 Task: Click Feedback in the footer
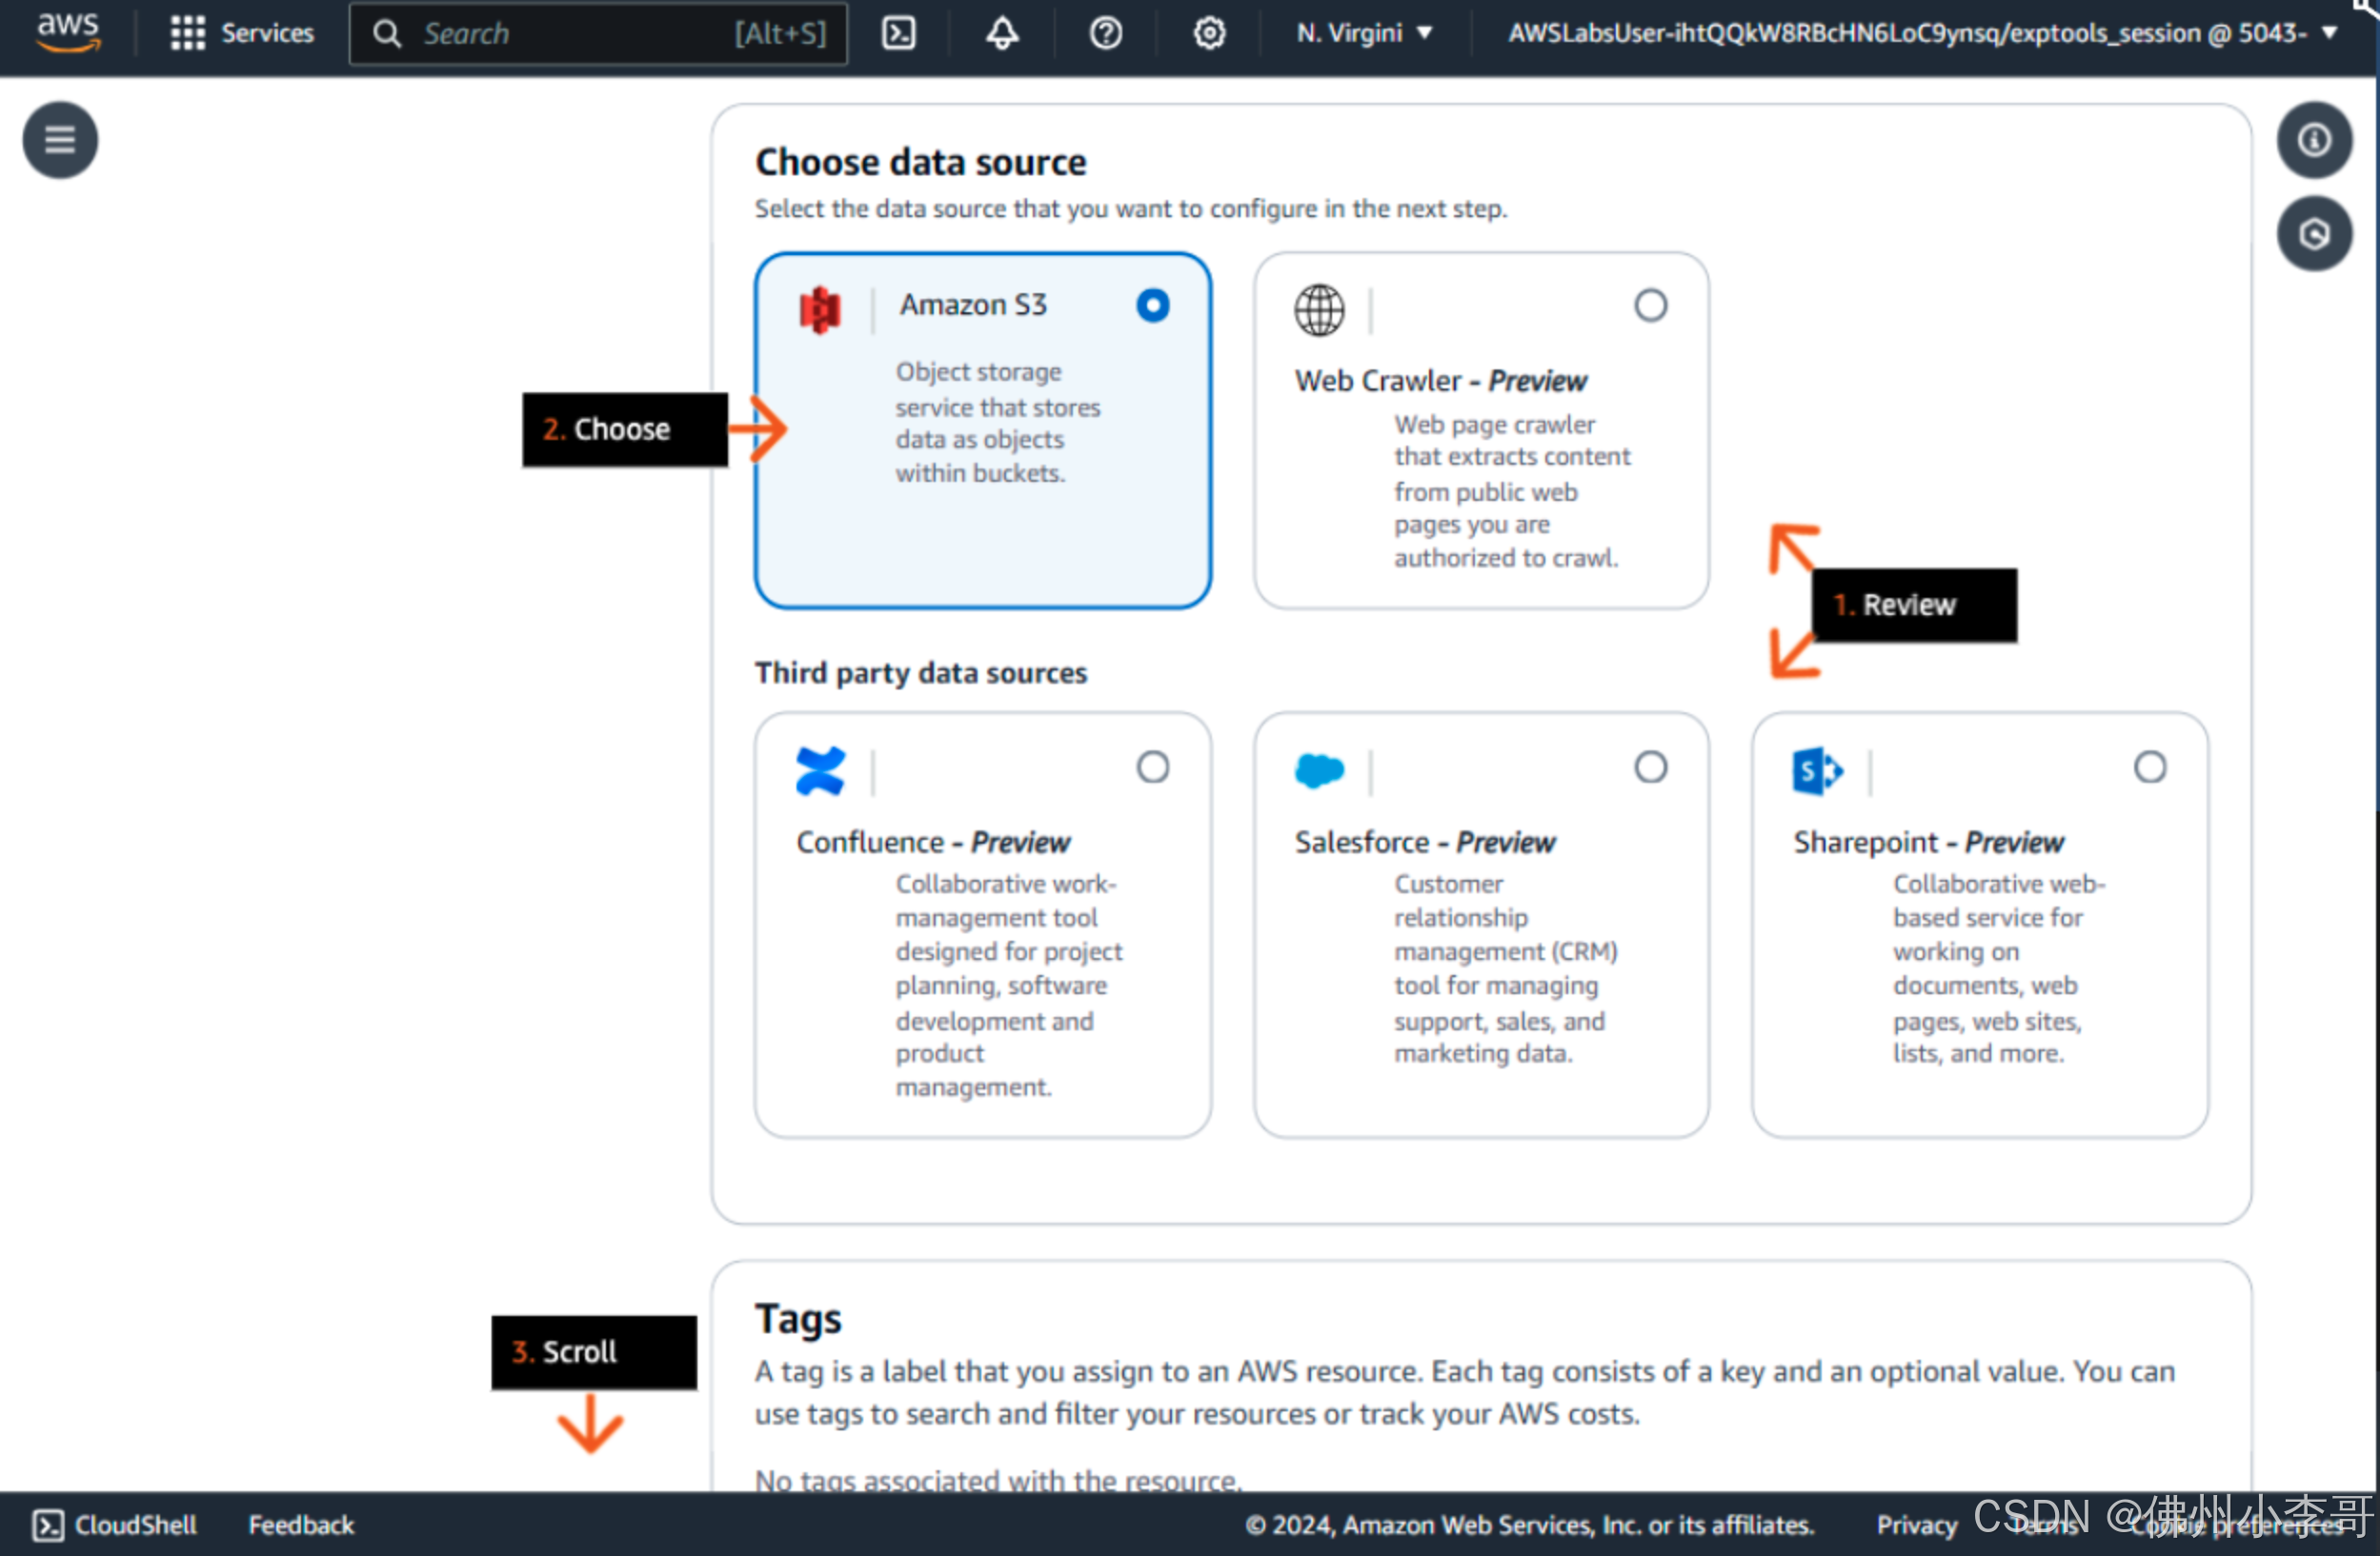[x=301, y=1525]
